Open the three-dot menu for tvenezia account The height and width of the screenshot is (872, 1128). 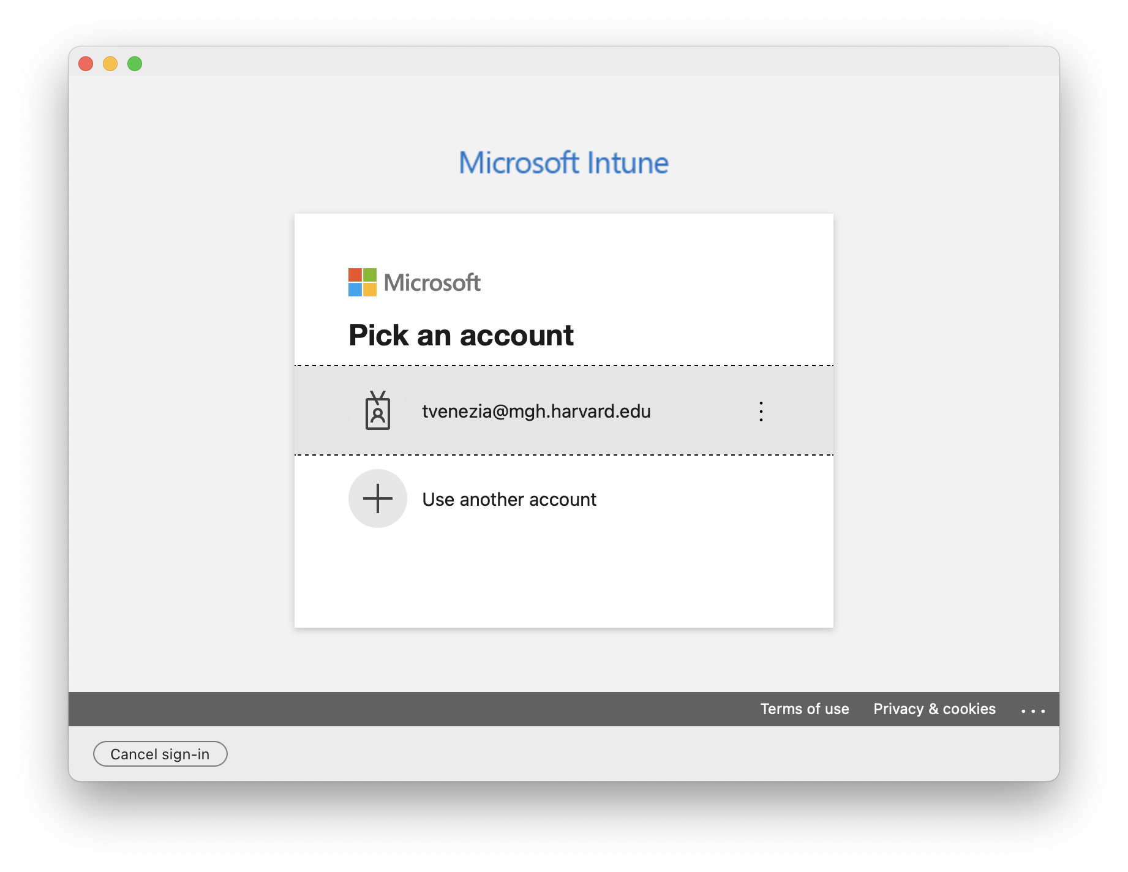(x=761, y=412)
